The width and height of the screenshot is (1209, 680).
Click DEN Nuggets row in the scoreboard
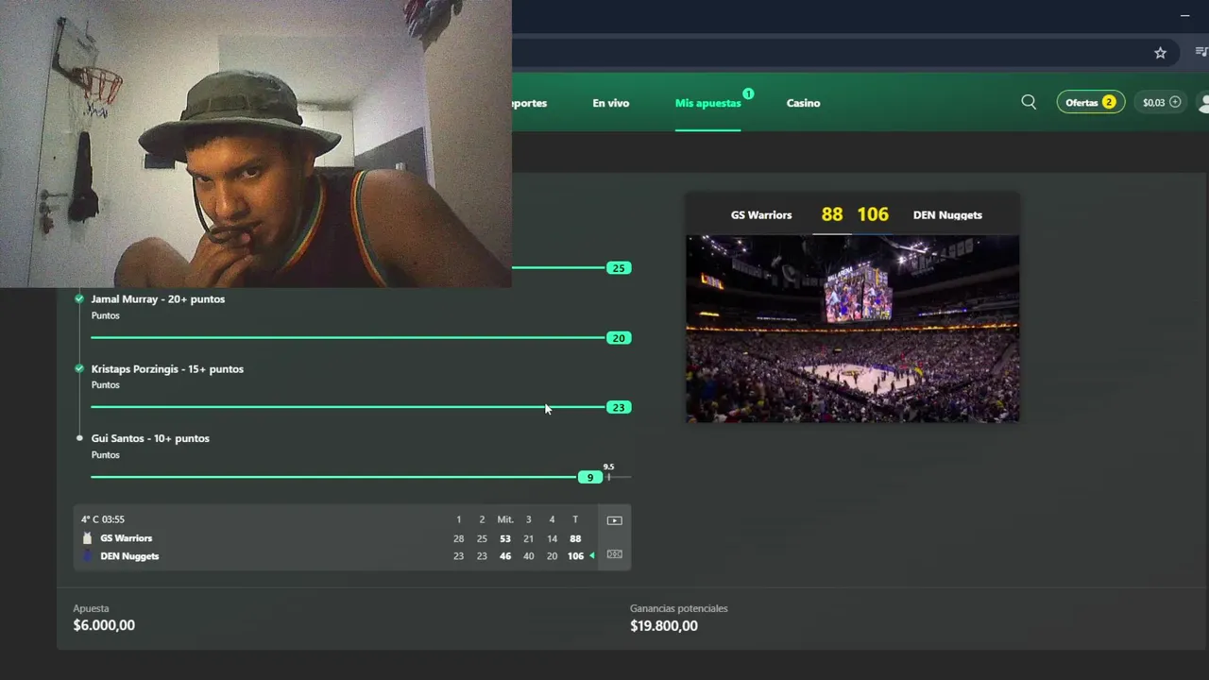click(x=335, y=556)
